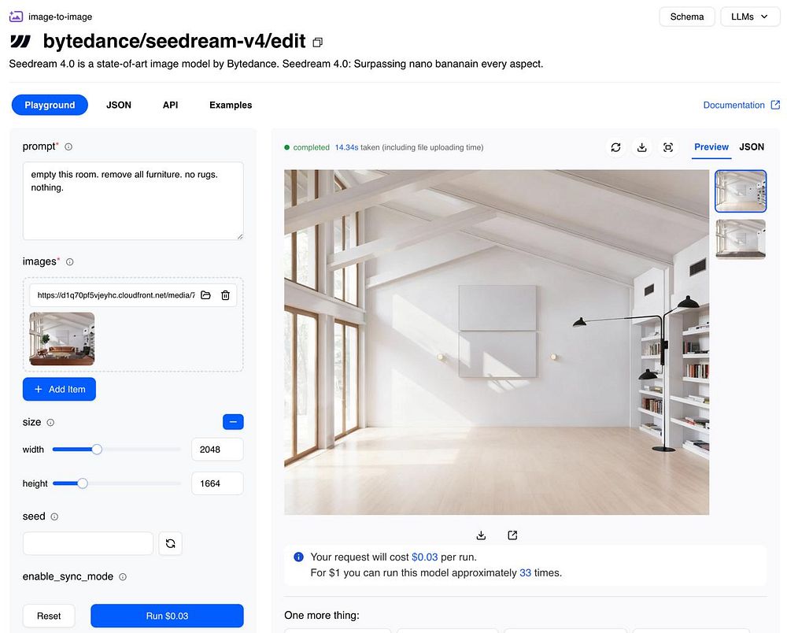Click the height slider handle
The height and width of the screenshot is (633, 787).
click(x=83, y=483)
